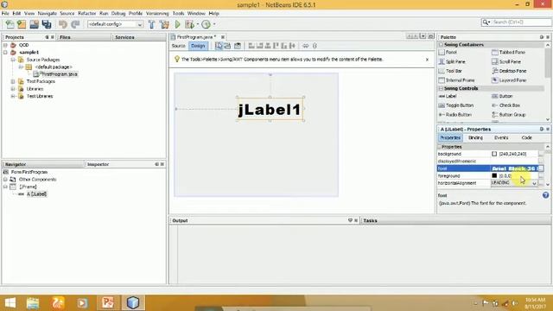
Task: Click the Debug Main Project icon
Action: [x=190, y=24]
